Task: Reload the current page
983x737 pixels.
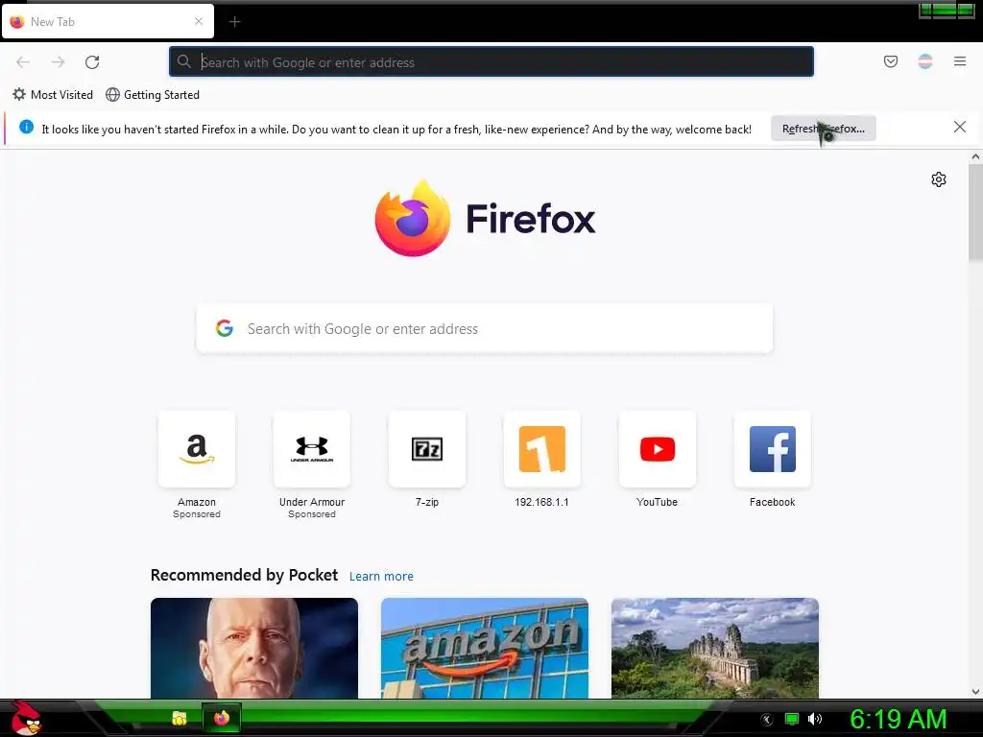Action: (x=92, y=62)
